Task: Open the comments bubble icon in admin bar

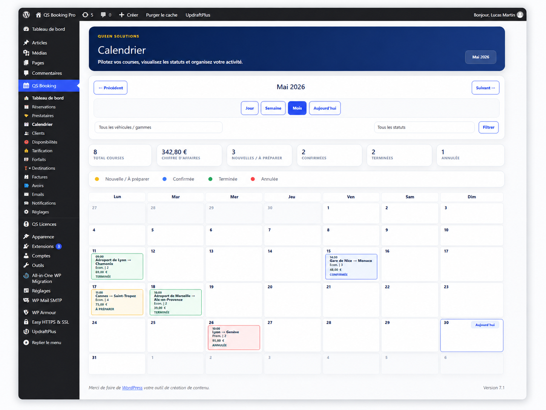Action: 103,15
